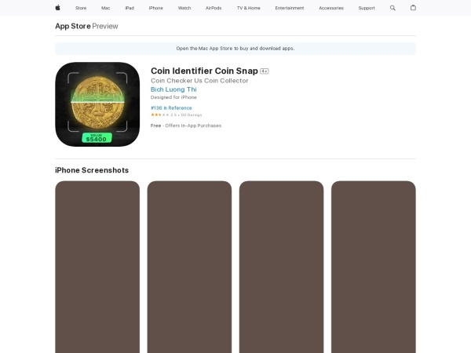Open the Mac menu item
This screenshot has height=353, width=471.
click(105, 8)
